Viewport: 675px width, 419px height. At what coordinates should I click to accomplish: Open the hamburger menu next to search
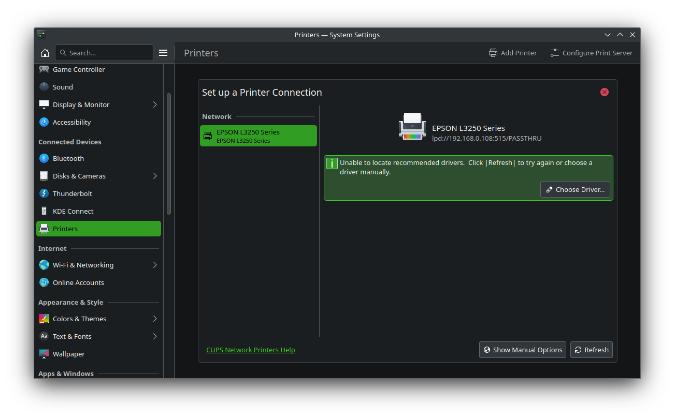click(x=163, y=53)
